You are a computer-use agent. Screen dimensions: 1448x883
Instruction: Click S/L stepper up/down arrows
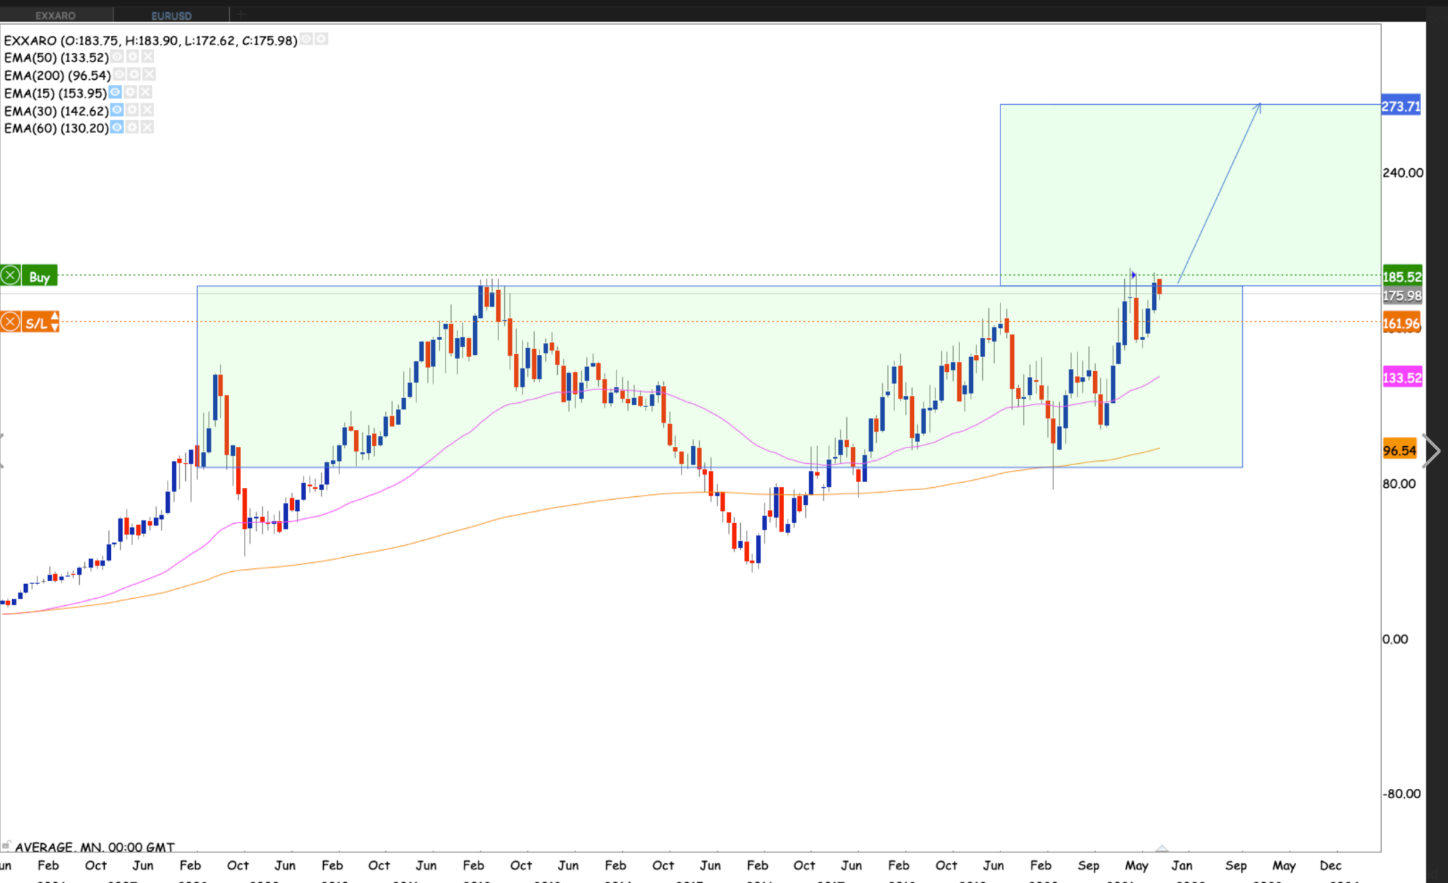[x=54, y=322]
